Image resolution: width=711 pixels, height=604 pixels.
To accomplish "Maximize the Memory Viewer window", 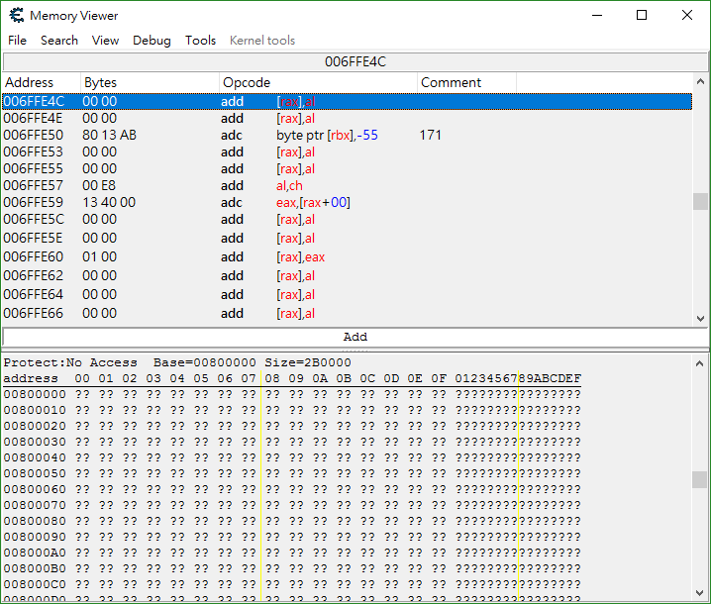I will (x=642, y=16).
